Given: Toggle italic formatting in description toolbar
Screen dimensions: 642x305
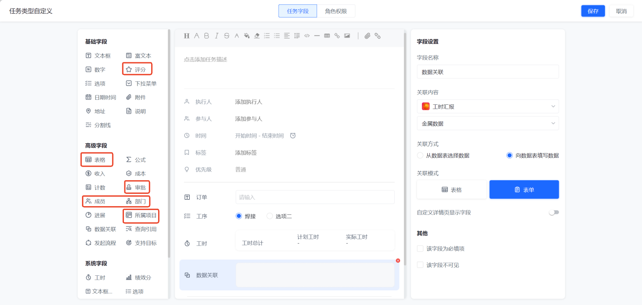Looking at the screenshot, I should (217, 36).
